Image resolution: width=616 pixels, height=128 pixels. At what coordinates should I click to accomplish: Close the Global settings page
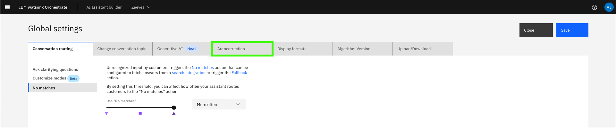coord(536,30)
